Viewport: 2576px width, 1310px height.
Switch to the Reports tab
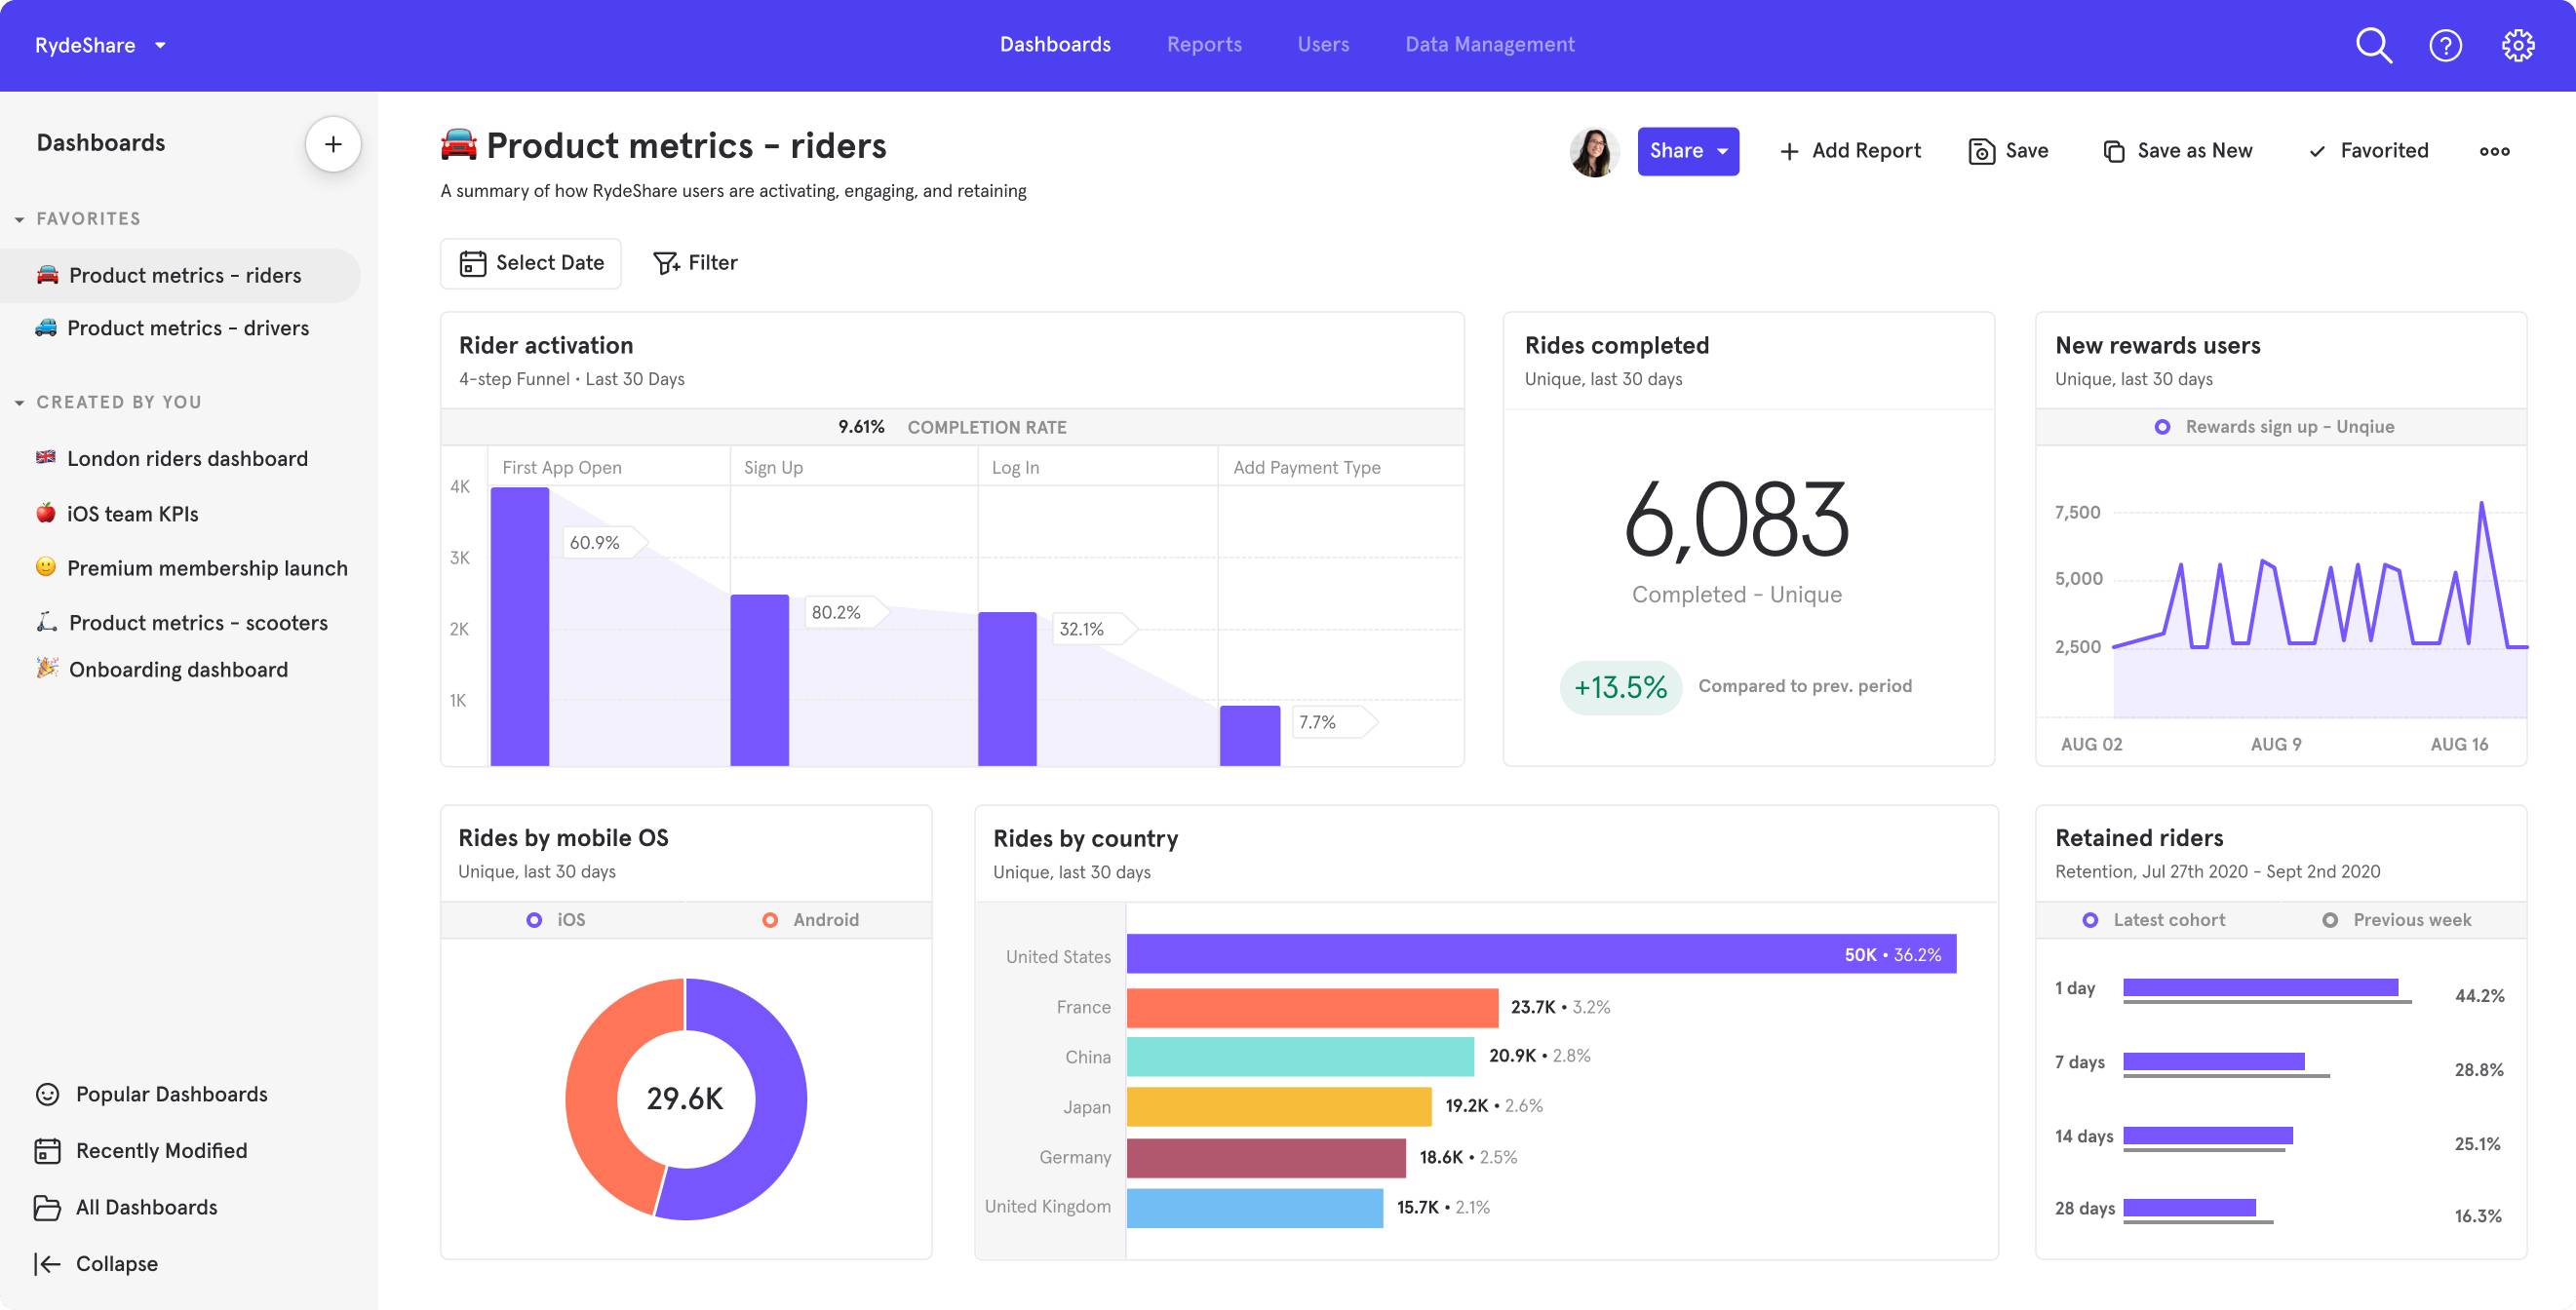pyautogui.click(x=1204, y=44)
